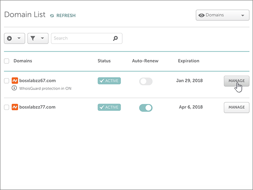Image resolution: width=253 pixels, height=190 pixels.
Task: Tick the checkbox for bosxlabzz77.com
Action: [6, 107]
